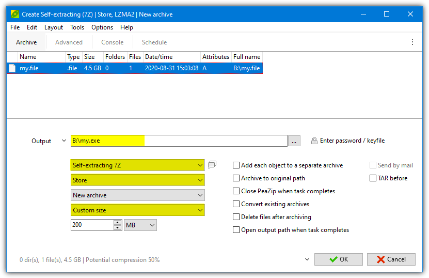This screenshot has height=278, width=429.
Task: Sort by the Type column header
Action: pos(74,57)
